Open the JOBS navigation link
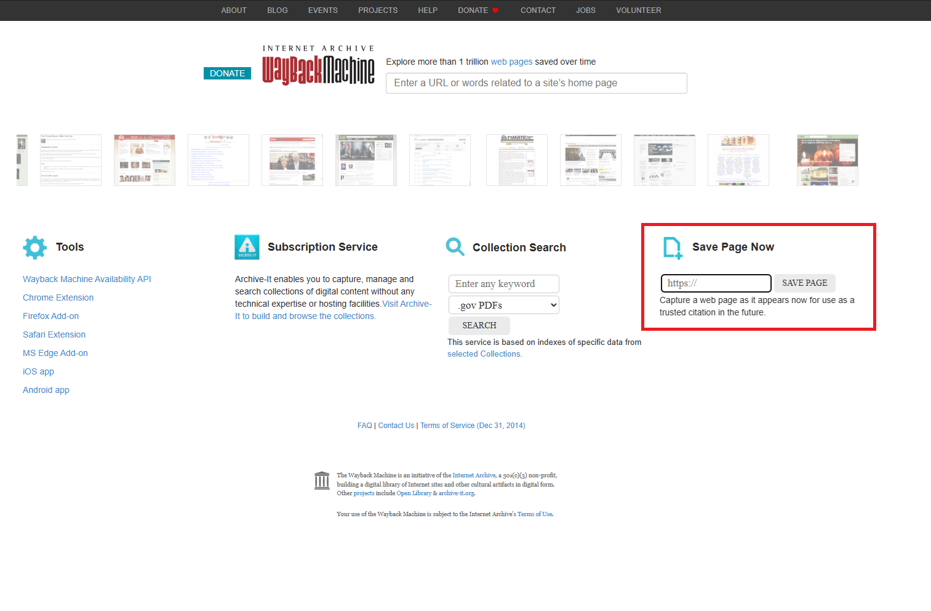Screen dimensions: 931x611 coord(586,10)
